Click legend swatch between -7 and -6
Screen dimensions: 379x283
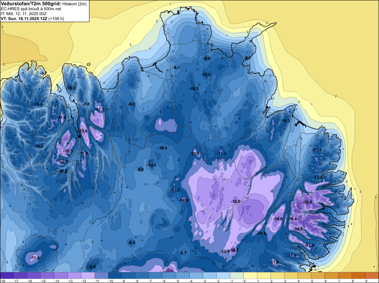pos(156,275)
